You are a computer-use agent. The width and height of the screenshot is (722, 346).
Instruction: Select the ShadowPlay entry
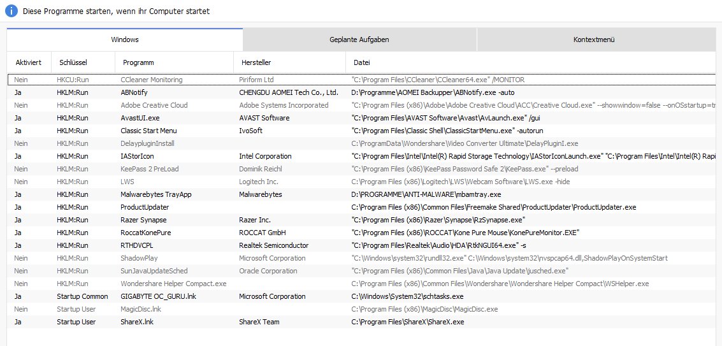[361, 258]
